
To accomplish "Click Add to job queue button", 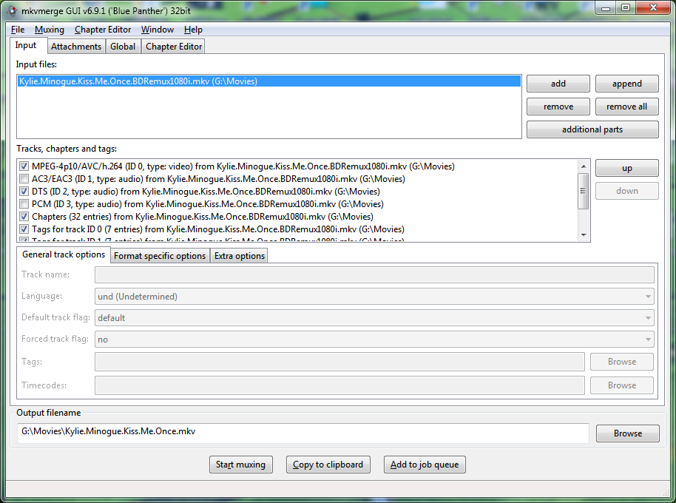I will (425, 465).
